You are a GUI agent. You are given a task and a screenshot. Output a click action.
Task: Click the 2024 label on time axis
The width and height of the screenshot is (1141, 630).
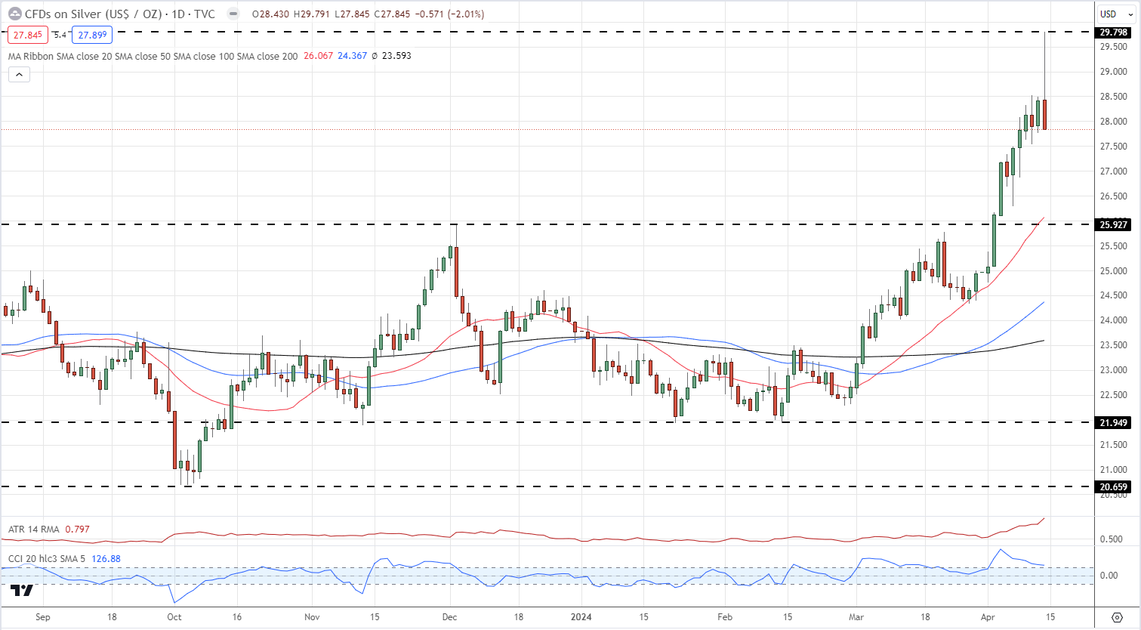pos(581,617)
